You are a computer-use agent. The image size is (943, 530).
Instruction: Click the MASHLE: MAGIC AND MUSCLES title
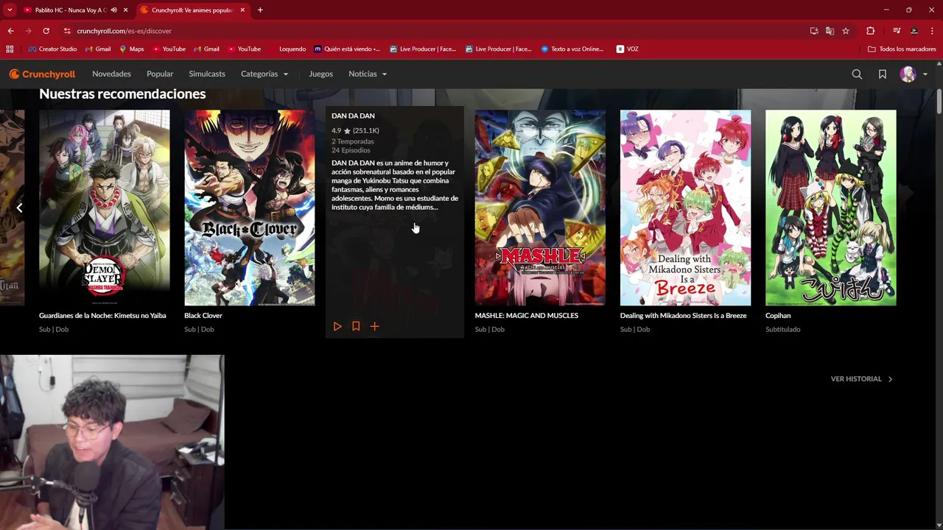pos(527,315)
